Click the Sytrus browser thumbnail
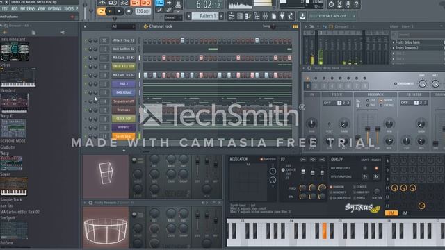The width and height of the screenshot is (445, 250). click(18, 77)
